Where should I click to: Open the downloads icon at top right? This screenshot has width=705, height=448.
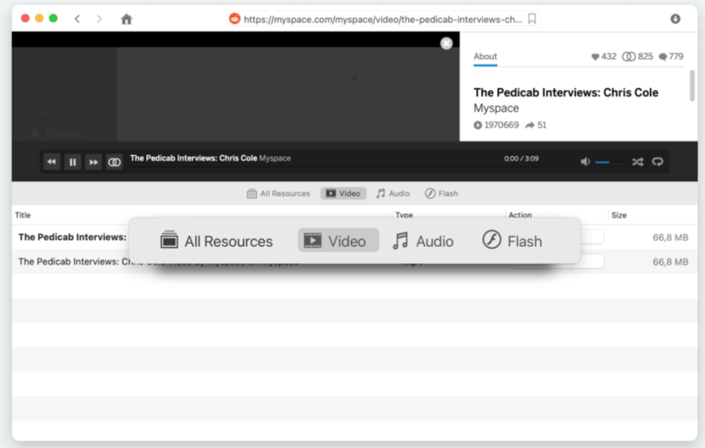675,19
